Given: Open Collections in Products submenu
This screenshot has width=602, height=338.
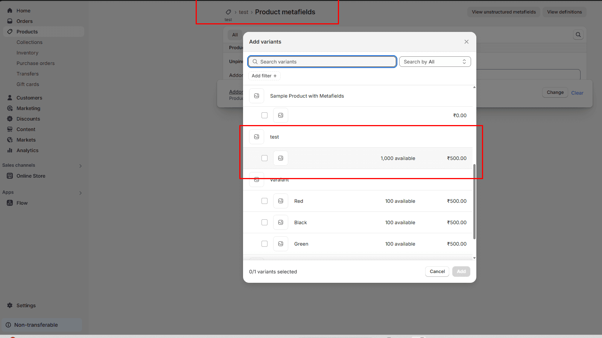Looking at the screenshot, I should (29, 42).
